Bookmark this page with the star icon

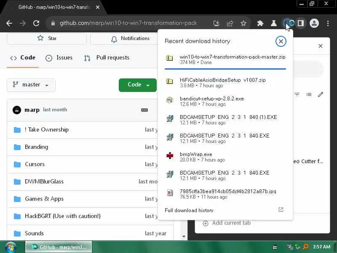pos(243,23)
